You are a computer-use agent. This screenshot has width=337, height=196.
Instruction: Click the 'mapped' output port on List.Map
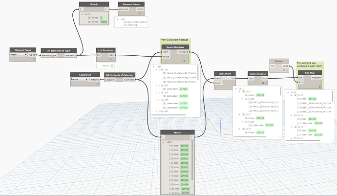tap(316, 77)
